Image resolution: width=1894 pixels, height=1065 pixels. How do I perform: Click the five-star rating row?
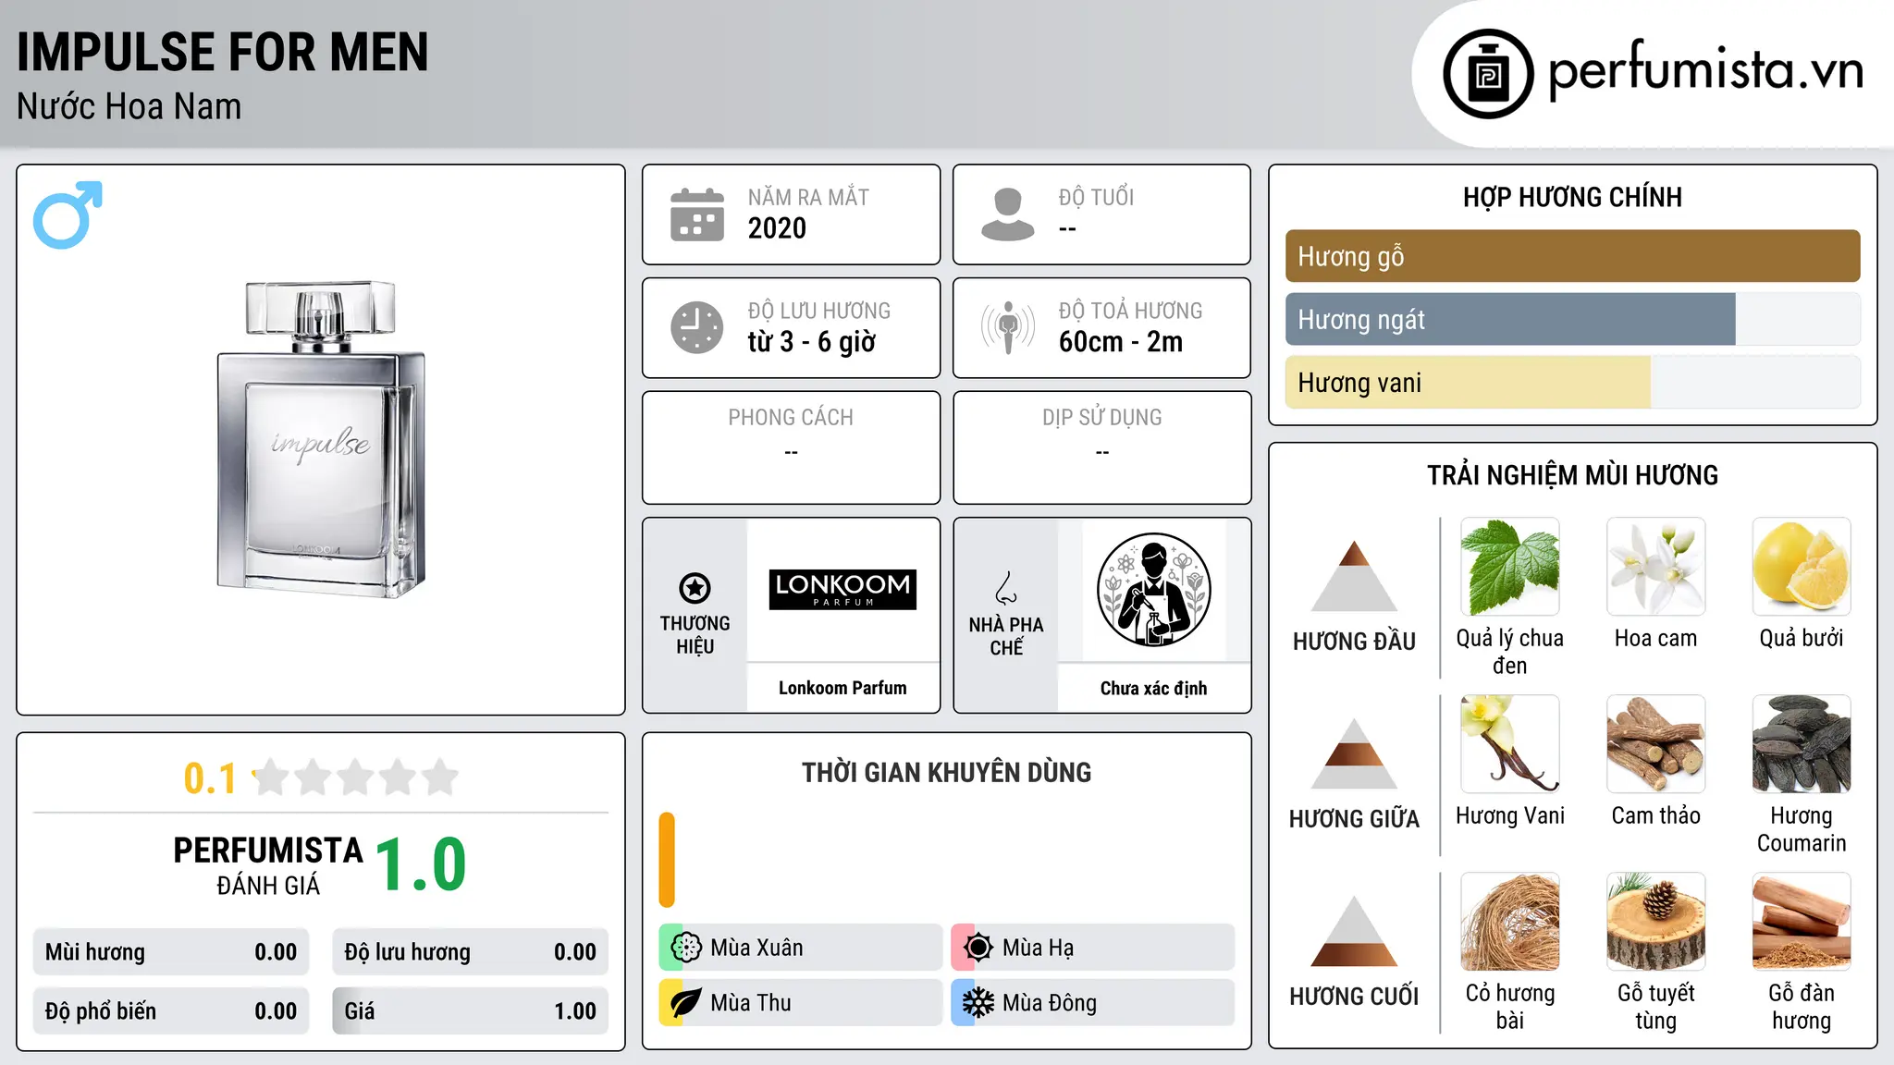(x=356, y=777)
